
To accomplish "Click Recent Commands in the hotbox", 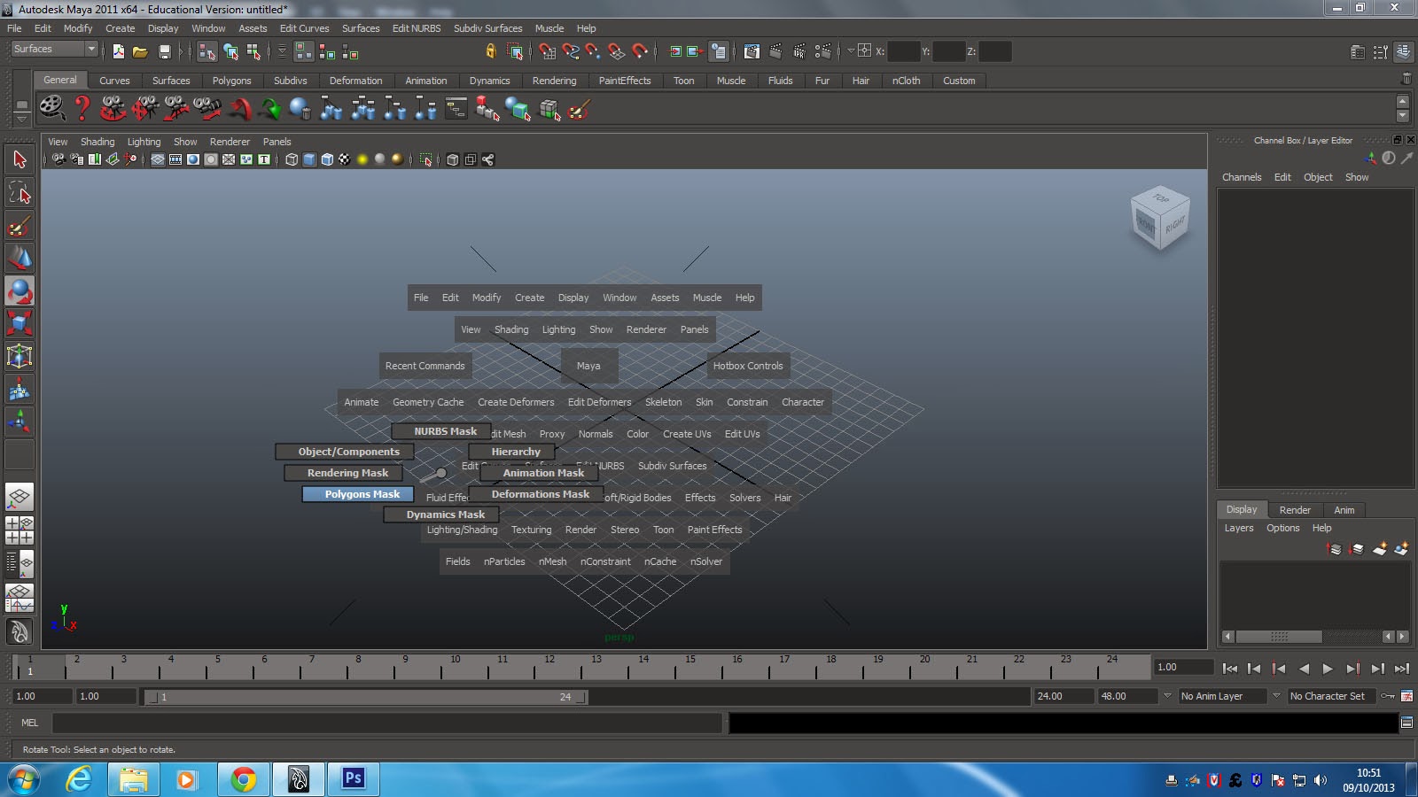I will 425,365.
